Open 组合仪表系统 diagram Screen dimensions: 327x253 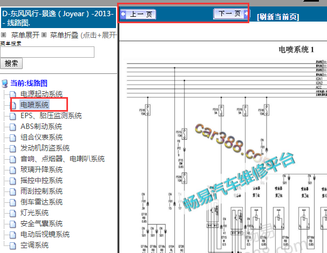coord(42,137)
